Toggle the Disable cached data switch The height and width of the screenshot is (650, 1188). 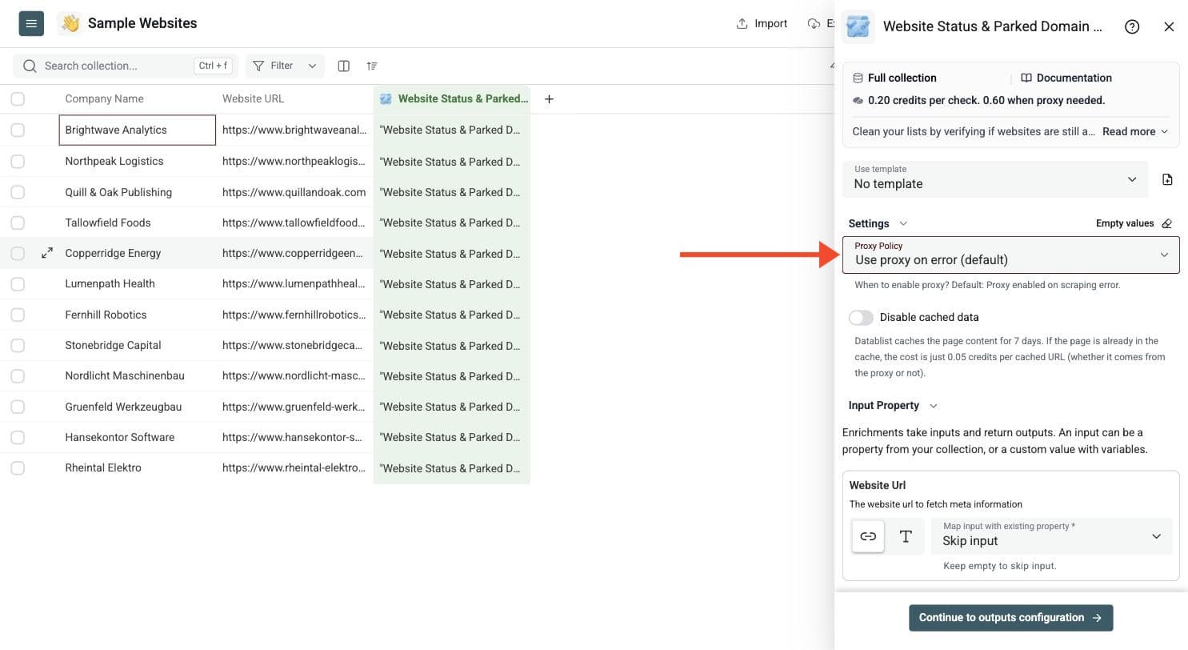pos(861,318)
